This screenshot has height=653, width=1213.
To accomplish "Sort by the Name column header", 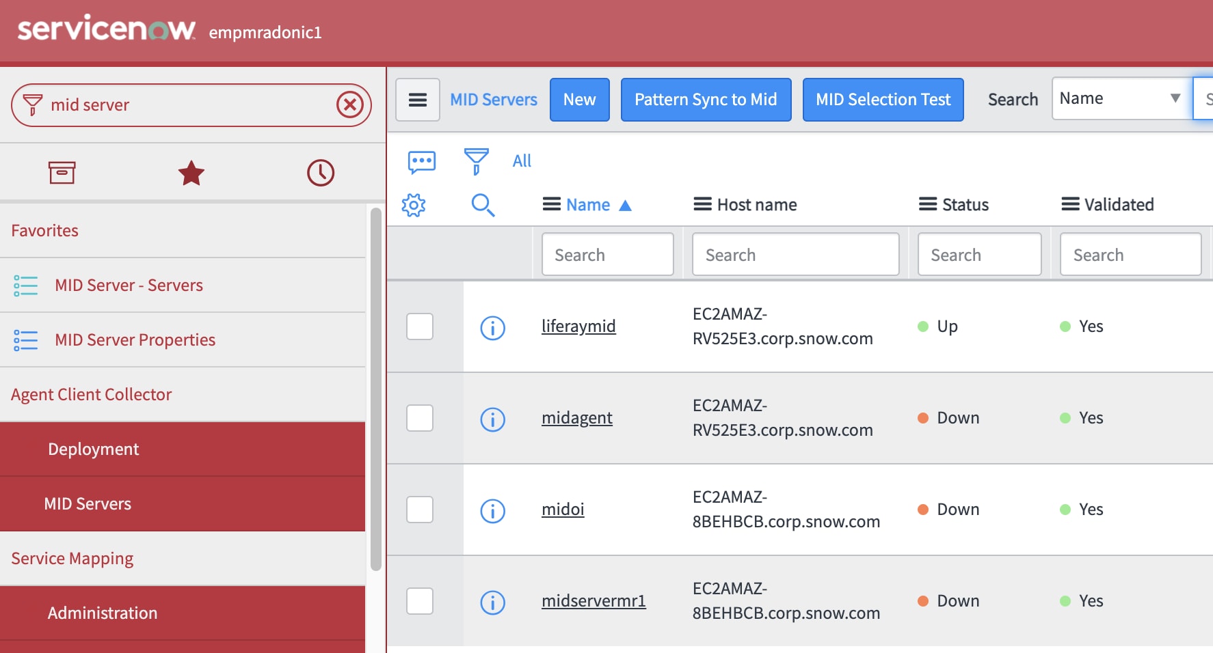I will 588,205.
